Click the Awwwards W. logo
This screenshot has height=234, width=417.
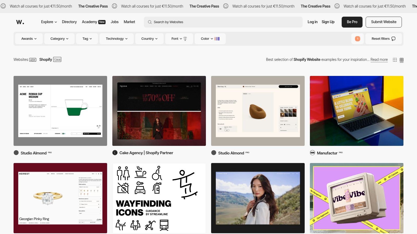coord(20,22)
